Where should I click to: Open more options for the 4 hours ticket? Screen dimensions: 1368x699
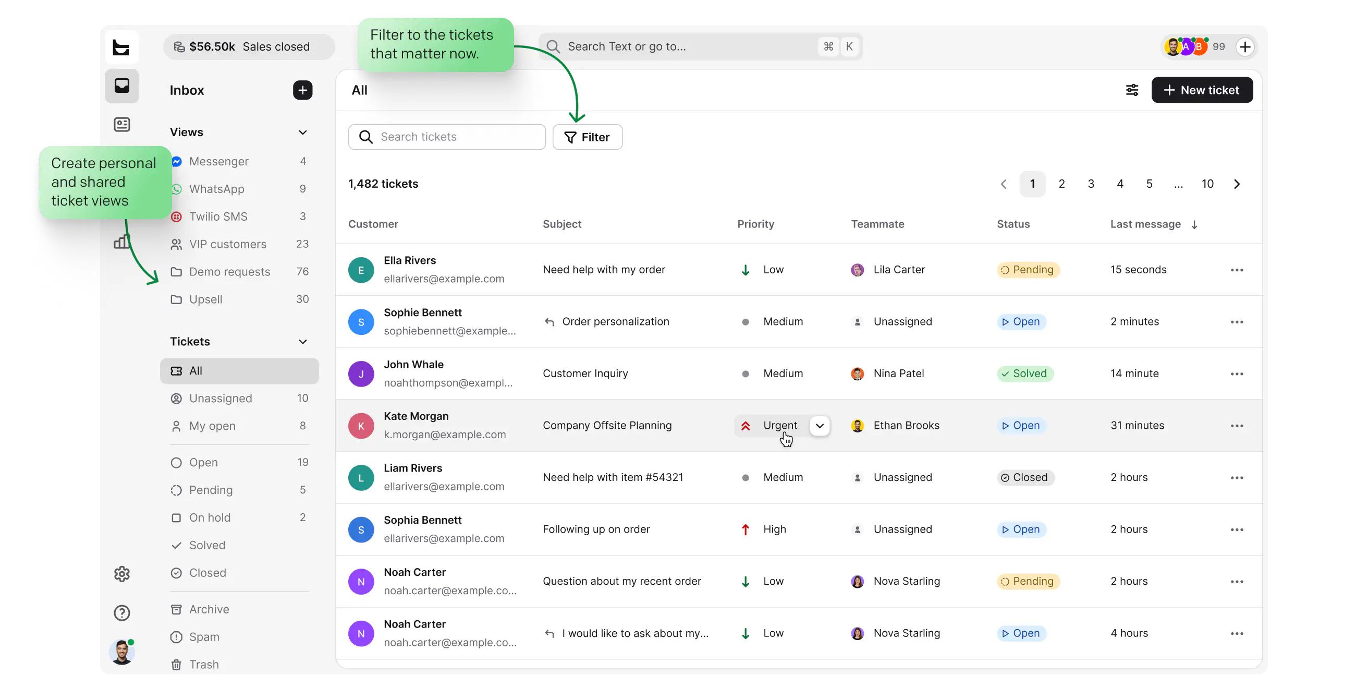pos(1237,634)
